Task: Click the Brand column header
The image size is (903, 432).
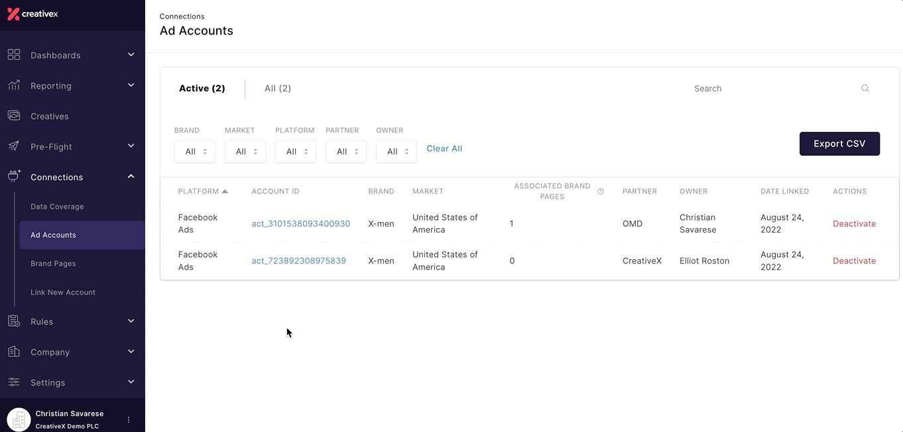Action: (381, 191)
